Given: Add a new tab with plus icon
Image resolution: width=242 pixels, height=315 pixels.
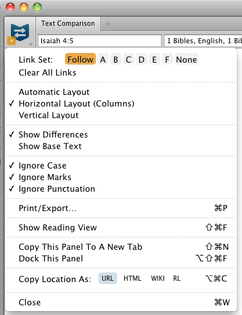Looking at the screenshot, I should [108, 24].
